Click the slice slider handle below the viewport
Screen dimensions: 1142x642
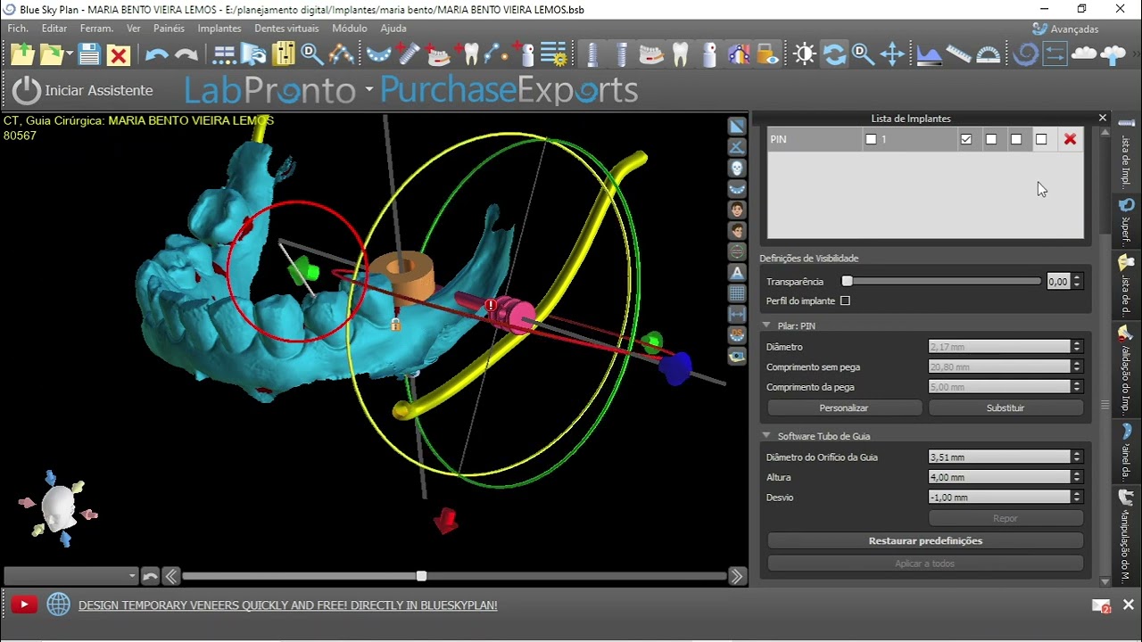pos(421,576)
